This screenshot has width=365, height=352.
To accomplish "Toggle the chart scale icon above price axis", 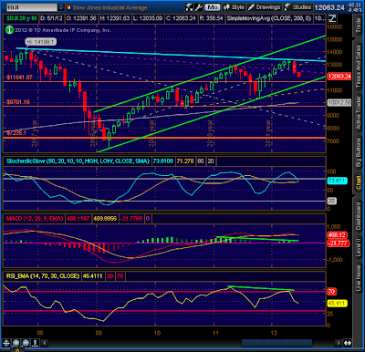I will 332,18.
